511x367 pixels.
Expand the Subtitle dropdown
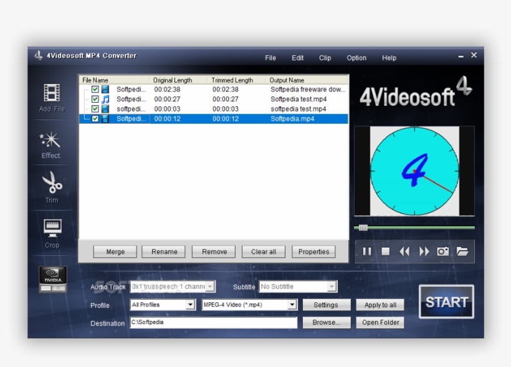coord(332,287)
